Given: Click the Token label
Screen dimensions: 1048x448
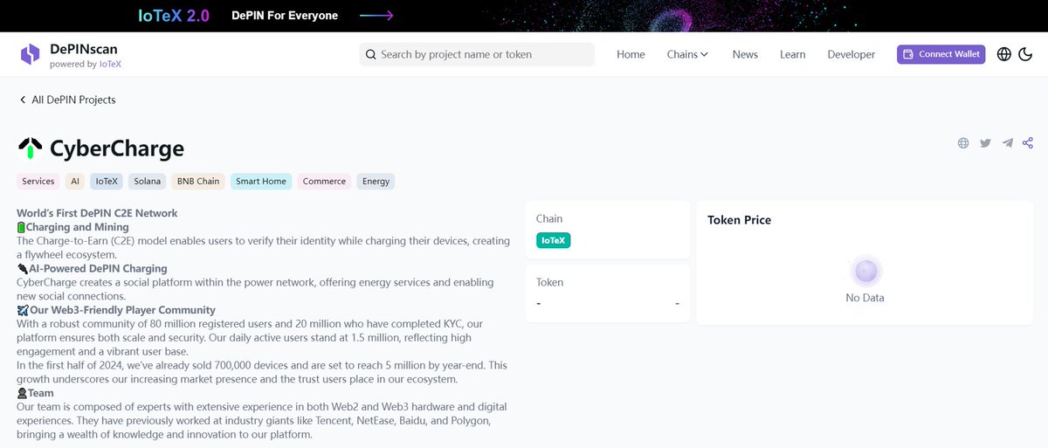Looking at the screenshot, I should click(549, 282).
